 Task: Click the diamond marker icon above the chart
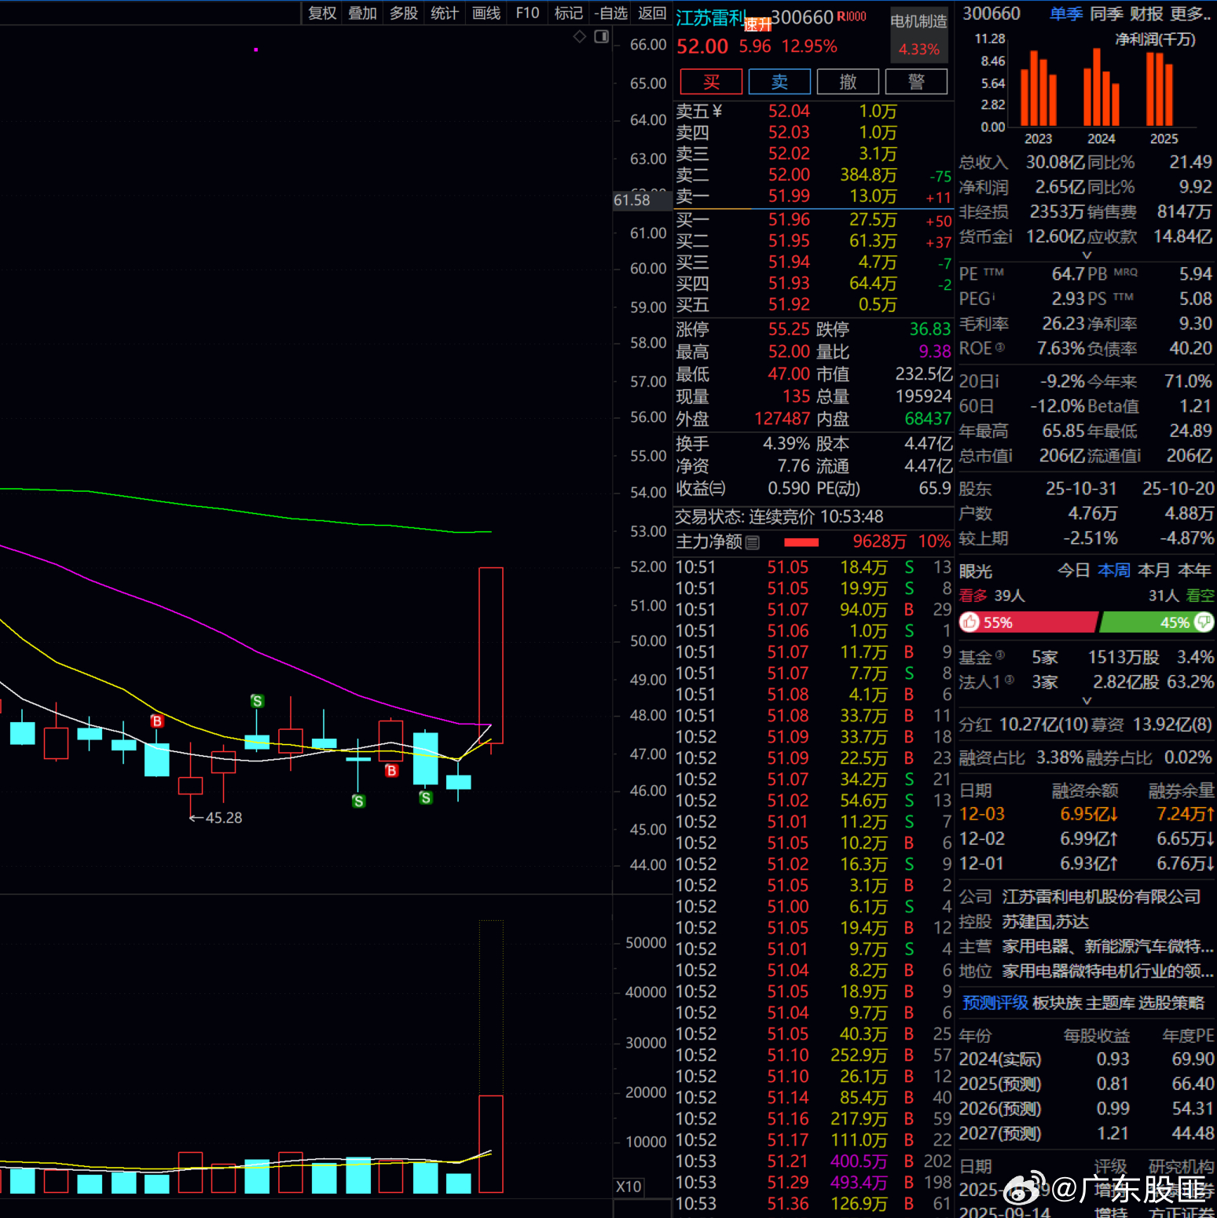coord(580,36)
